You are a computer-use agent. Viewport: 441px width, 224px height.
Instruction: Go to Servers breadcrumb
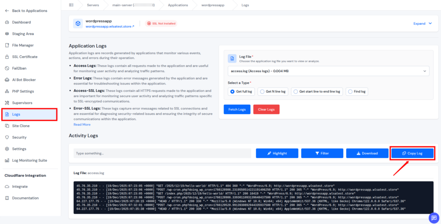pyautogui.click(x=93, y=5)
